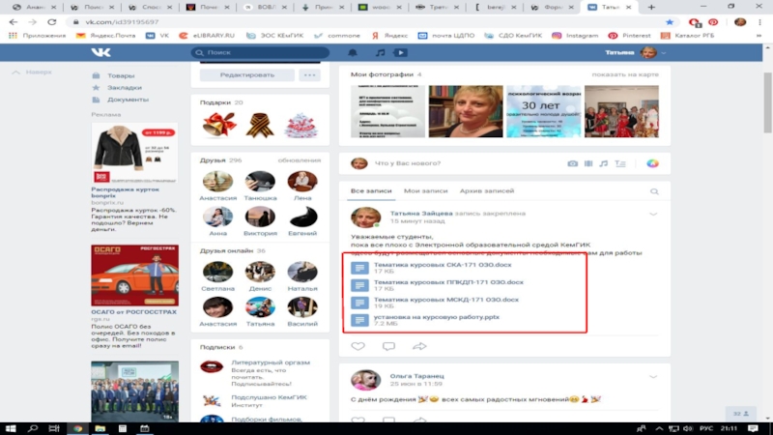Like Tatyana Zaitseva's pinned post
This screenshot has width=773, height=435.
tap(358, 345)
